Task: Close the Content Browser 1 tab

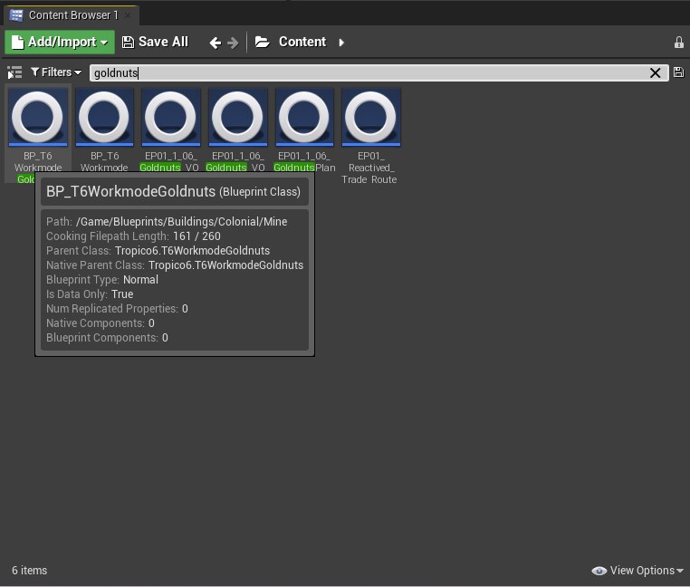Action: [128, 16]
